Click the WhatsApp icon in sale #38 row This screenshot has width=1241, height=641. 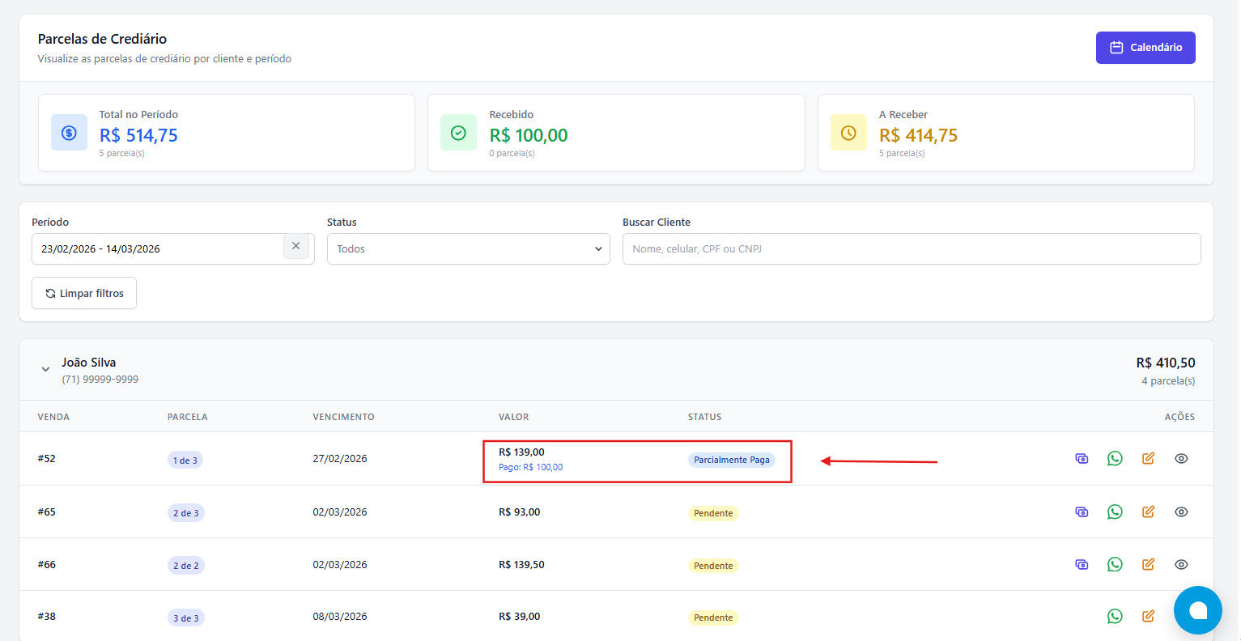1115,617
